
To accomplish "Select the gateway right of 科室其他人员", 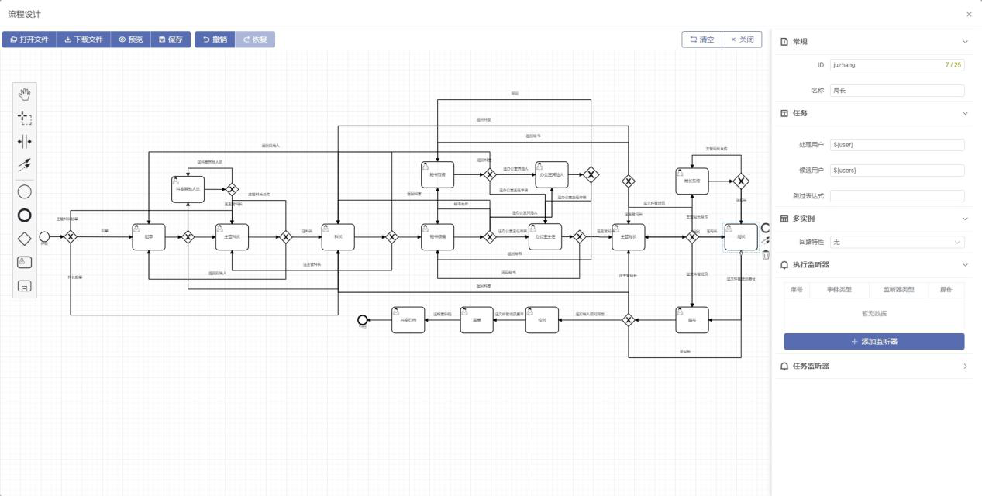I will (x=232, y=189).
